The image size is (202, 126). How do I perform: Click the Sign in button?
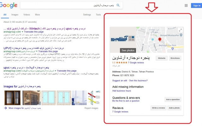(196, 6)
